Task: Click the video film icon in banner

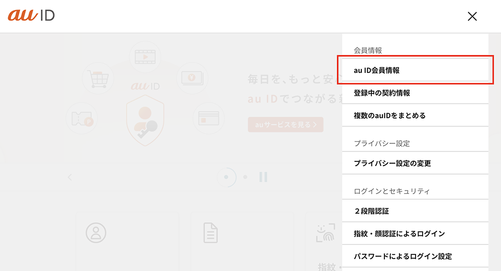Action: tap(145, 57)
